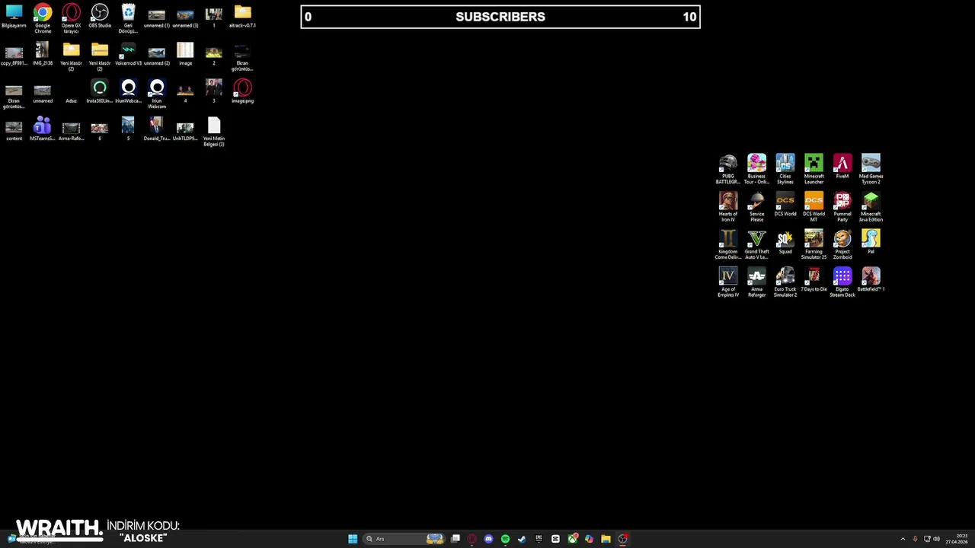This screenshot has height=548, width=975.
Task: Select the Elgato Stream Deck icon
Action: click(842, 282)
